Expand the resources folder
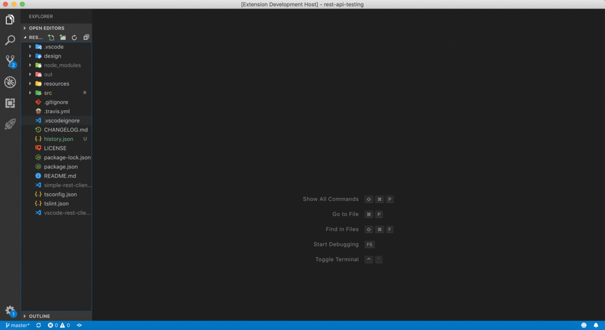Viewport: 605px width, 330px height. (56, 84)
